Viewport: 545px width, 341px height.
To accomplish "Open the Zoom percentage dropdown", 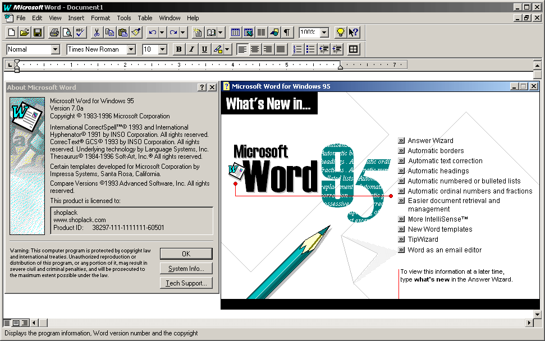I will click(x=324, y=33).
